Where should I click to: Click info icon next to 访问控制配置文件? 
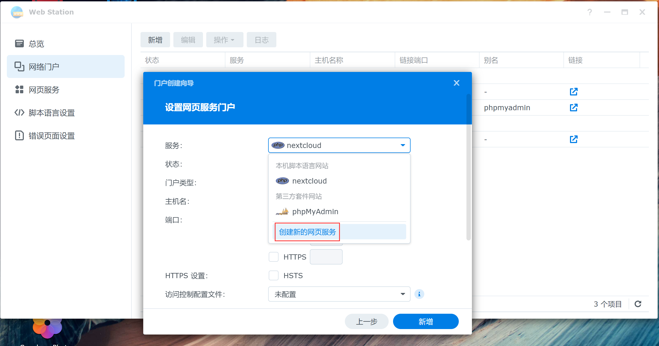tap(419, 294)
